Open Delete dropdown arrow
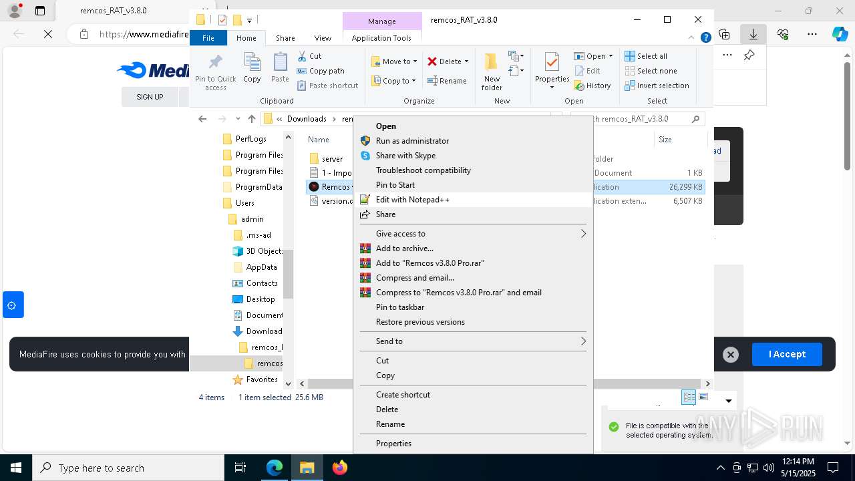Viewport: 855px width, 481px height. (x=466, y=61)
